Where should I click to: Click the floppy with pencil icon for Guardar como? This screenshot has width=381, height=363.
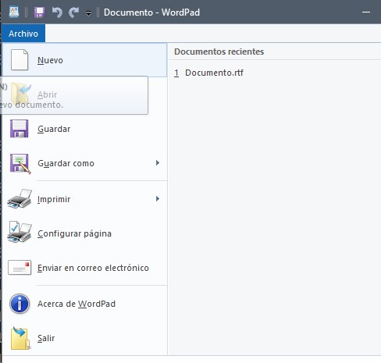pyautogui.click(x=20, y=164)
